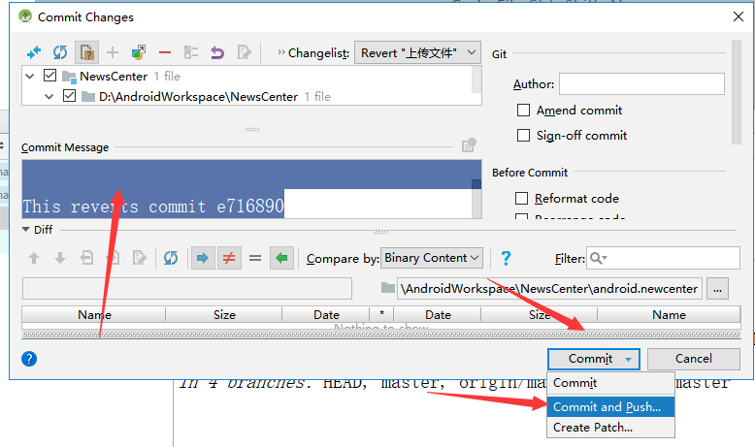Screen dimensions: 755x447
Task: Click the Diff refresh icon
Action: point(171,258)
